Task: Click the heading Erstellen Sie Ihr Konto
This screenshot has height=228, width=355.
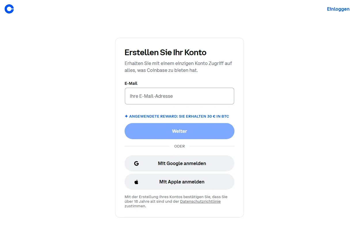Action: [x=165, y=52]
